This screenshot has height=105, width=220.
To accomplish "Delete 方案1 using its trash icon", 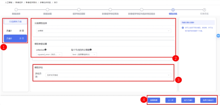I will (x=23, y=31).
